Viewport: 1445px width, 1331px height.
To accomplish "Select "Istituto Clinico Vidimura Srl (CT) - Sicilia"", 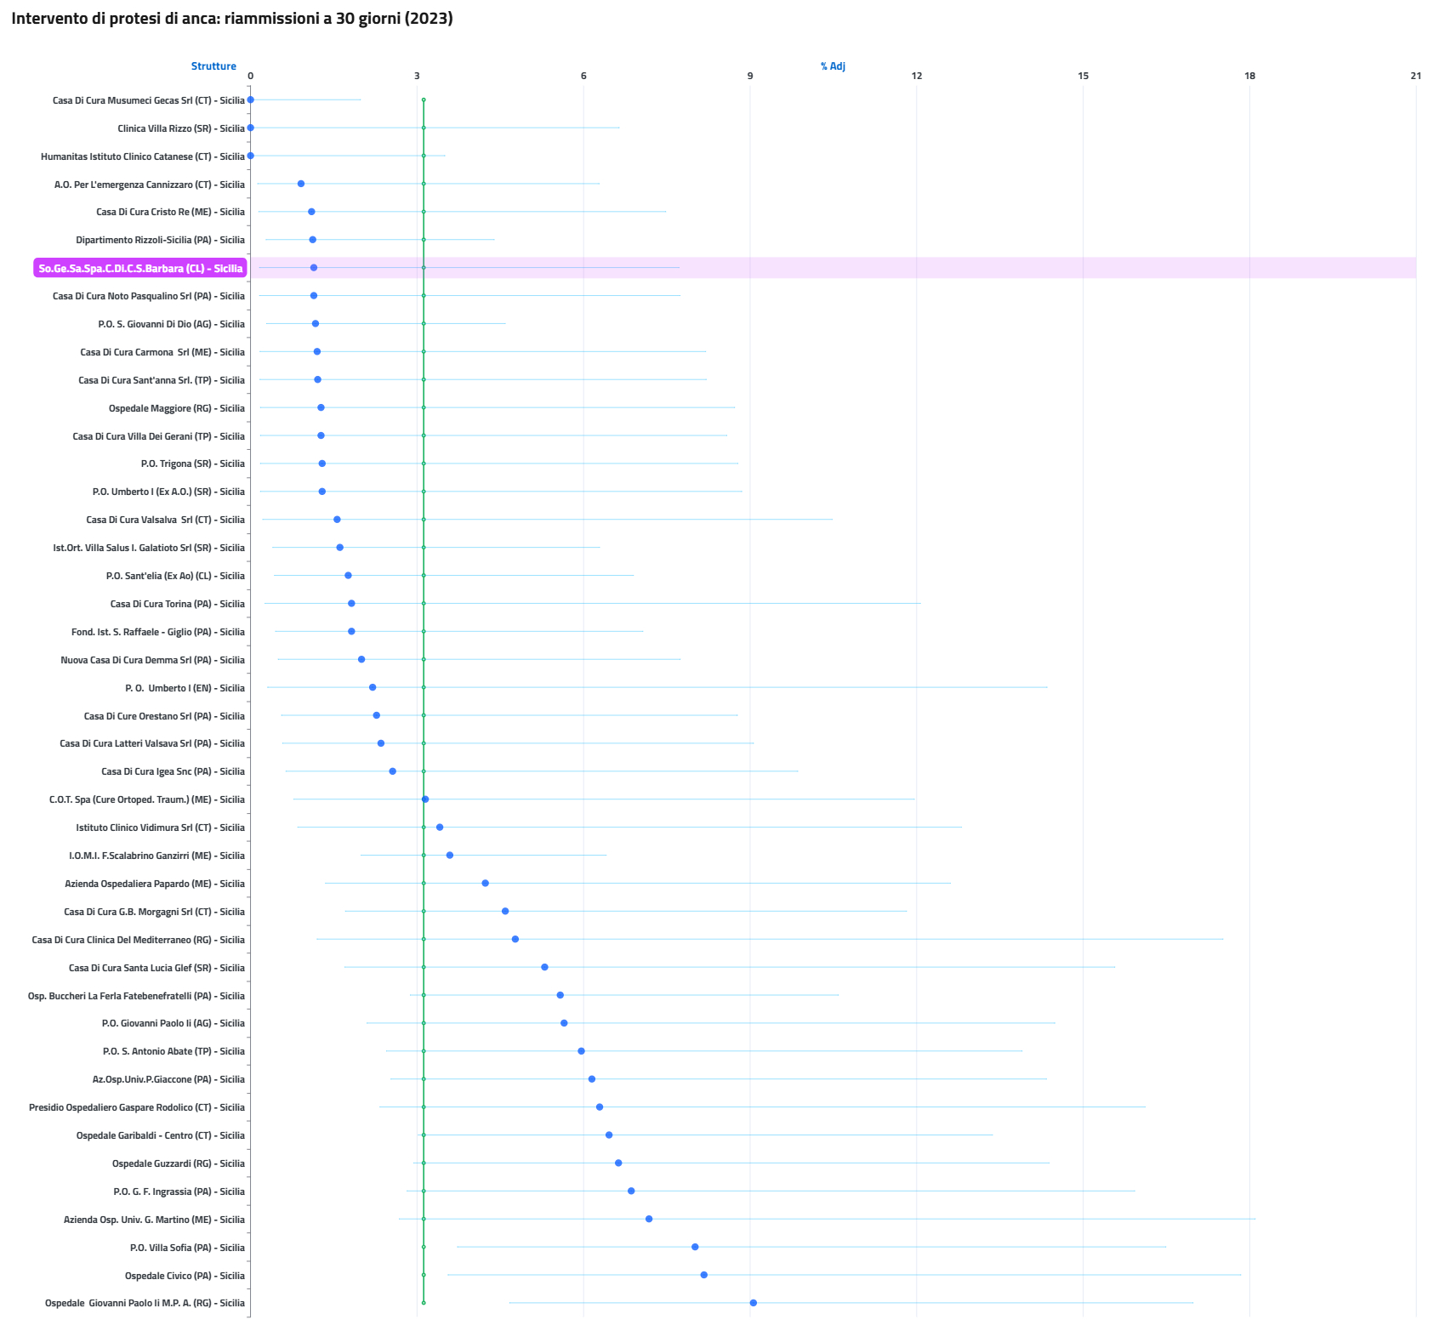I will pyautogui.click(x=160, y=828).
